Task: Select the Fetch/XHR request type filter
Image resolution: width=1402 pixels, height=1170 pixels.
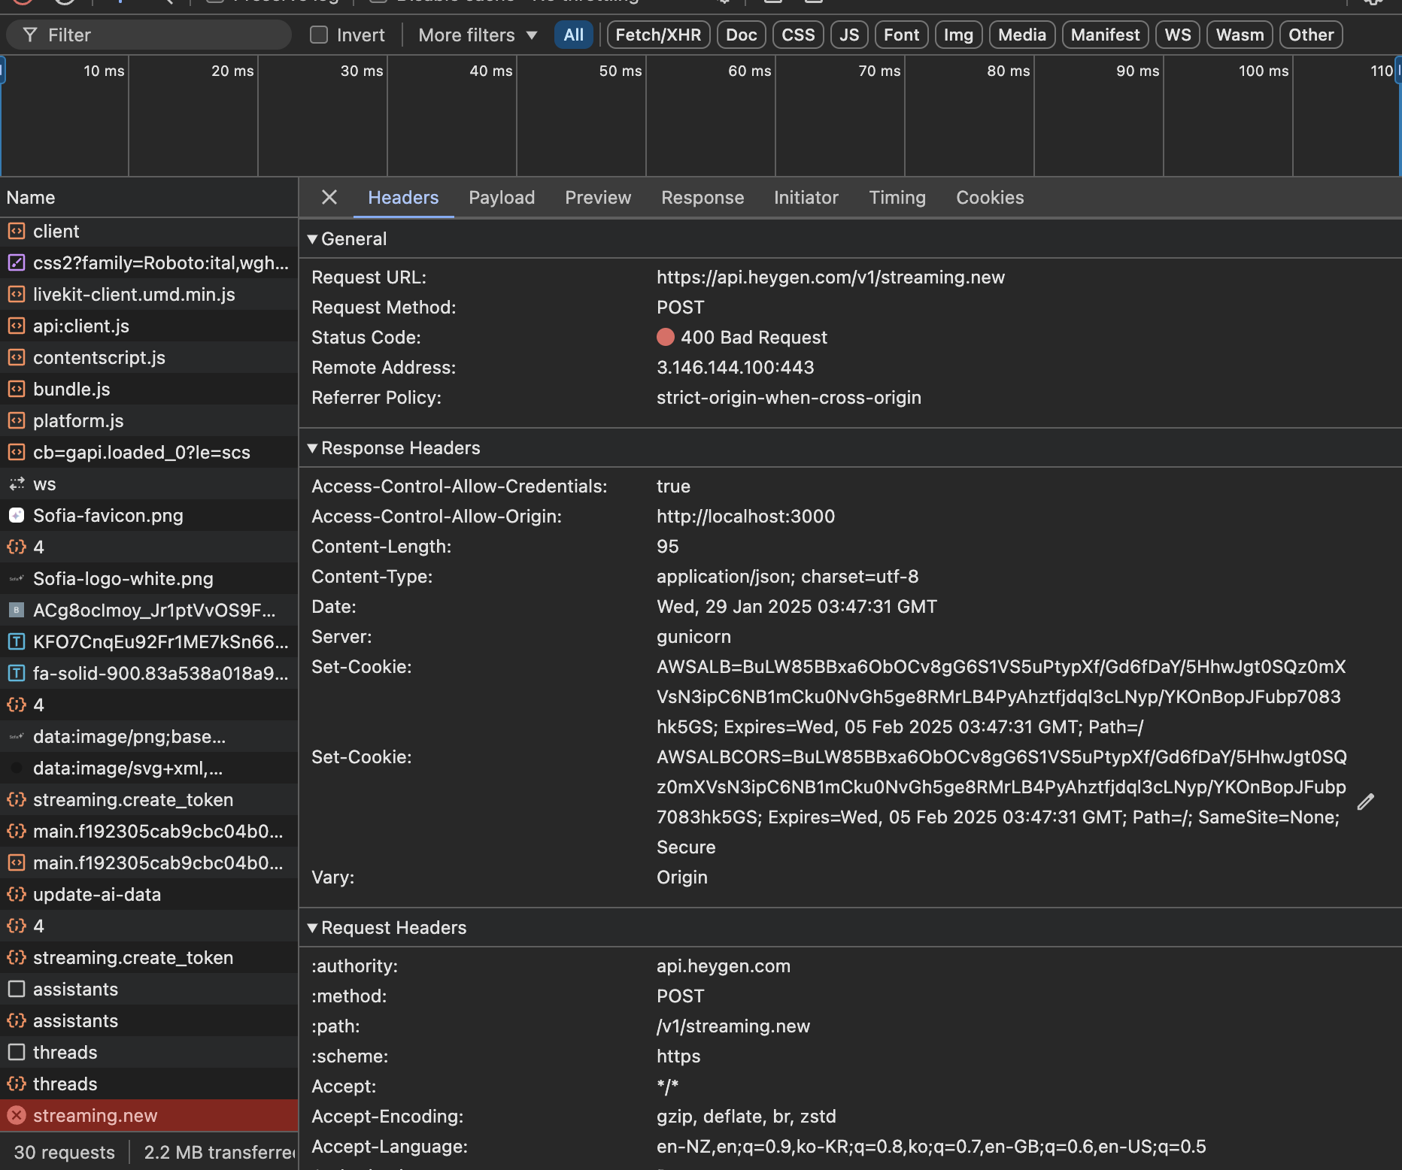Action: click(658, 35)
